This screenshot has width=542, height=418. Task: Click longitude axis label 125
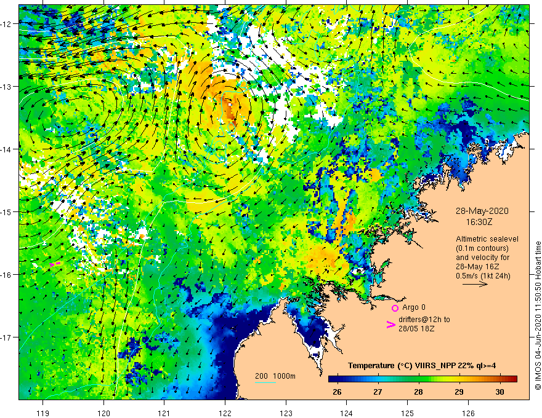point(408,413)
